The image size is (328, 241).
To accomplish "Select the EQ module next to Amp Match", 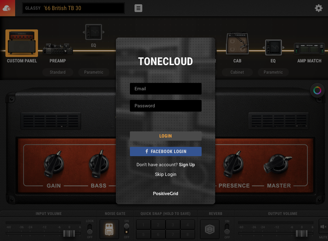I will 273,47.
